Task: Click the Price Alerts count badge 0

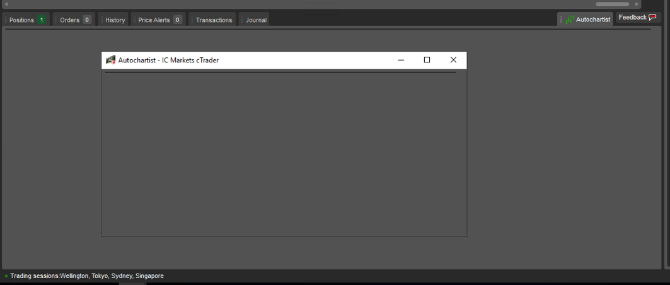Action: click(178, 20)
